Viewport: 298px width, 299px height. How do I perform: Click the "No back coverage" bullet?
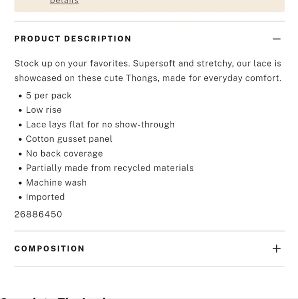coord(64,154)
